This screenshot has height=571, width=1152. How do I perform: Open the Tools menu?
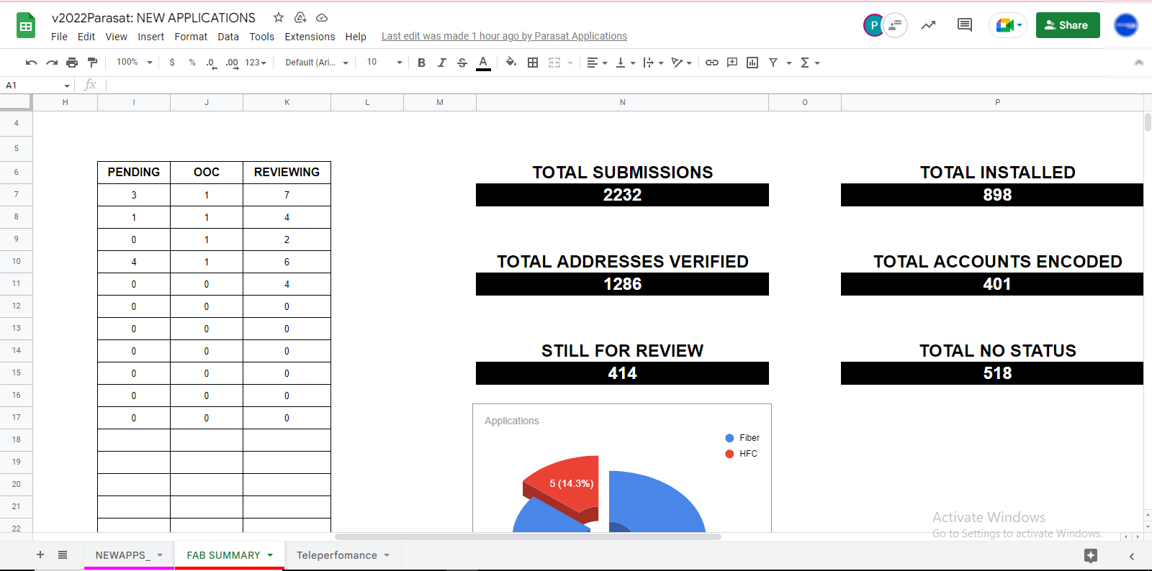[262, 37]
